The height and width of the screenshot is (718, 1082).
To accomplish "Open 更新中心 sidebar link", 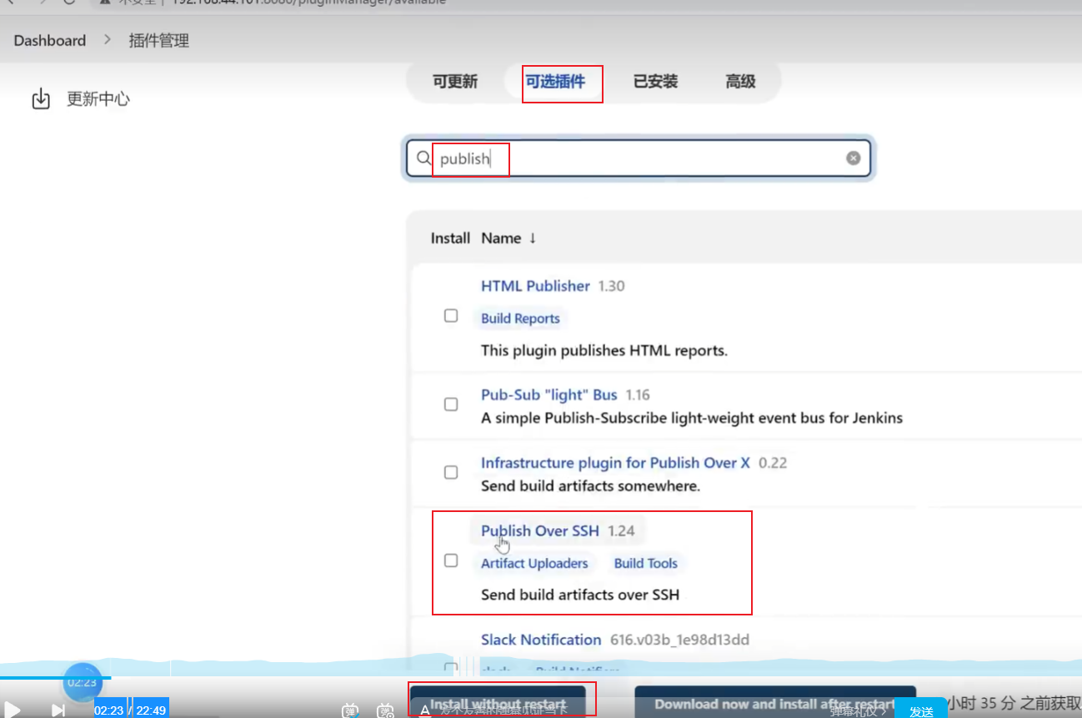I will point(98,99).
